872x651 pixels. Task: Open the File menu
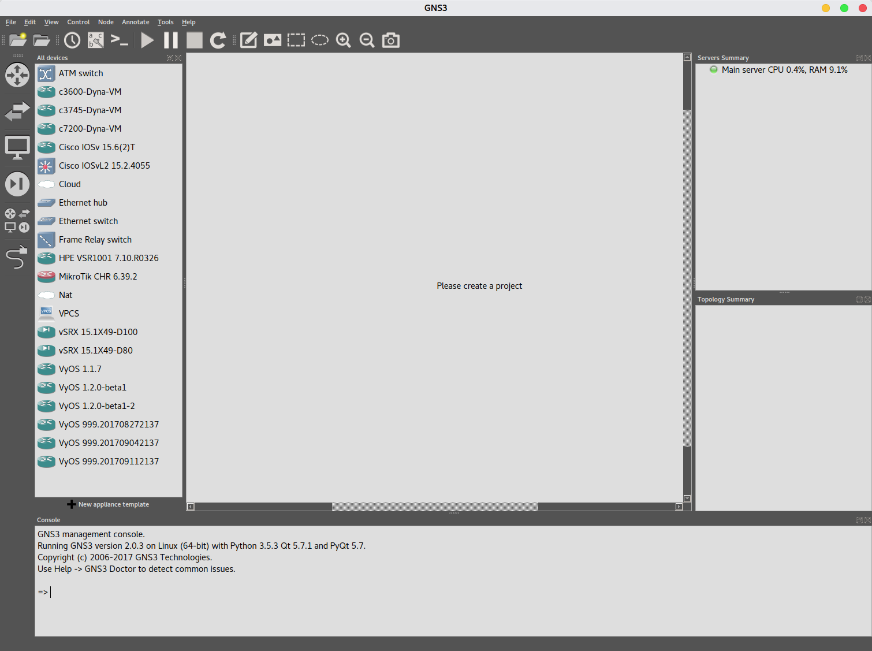(11, 22)
